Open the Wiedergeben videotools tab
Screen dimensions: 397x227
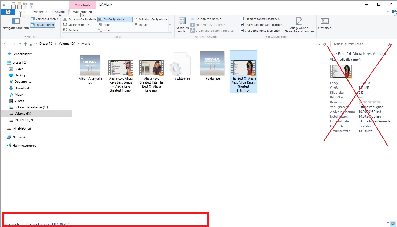[x=83, y=12]
